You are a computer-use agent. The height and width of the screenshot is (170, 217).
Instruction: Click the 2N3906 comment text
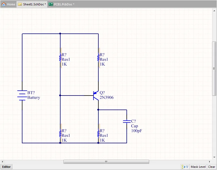click(x=106, y=98)
